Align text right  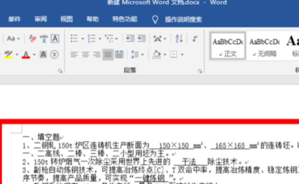point(97,55)
